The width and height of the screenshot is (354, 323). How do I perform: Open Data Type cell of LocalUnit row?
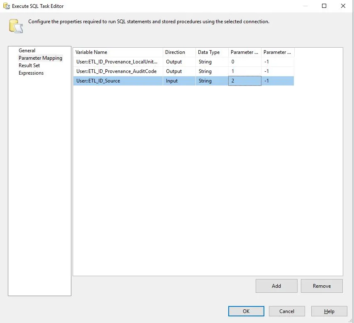pyautogui.click(x=212, y=62)
